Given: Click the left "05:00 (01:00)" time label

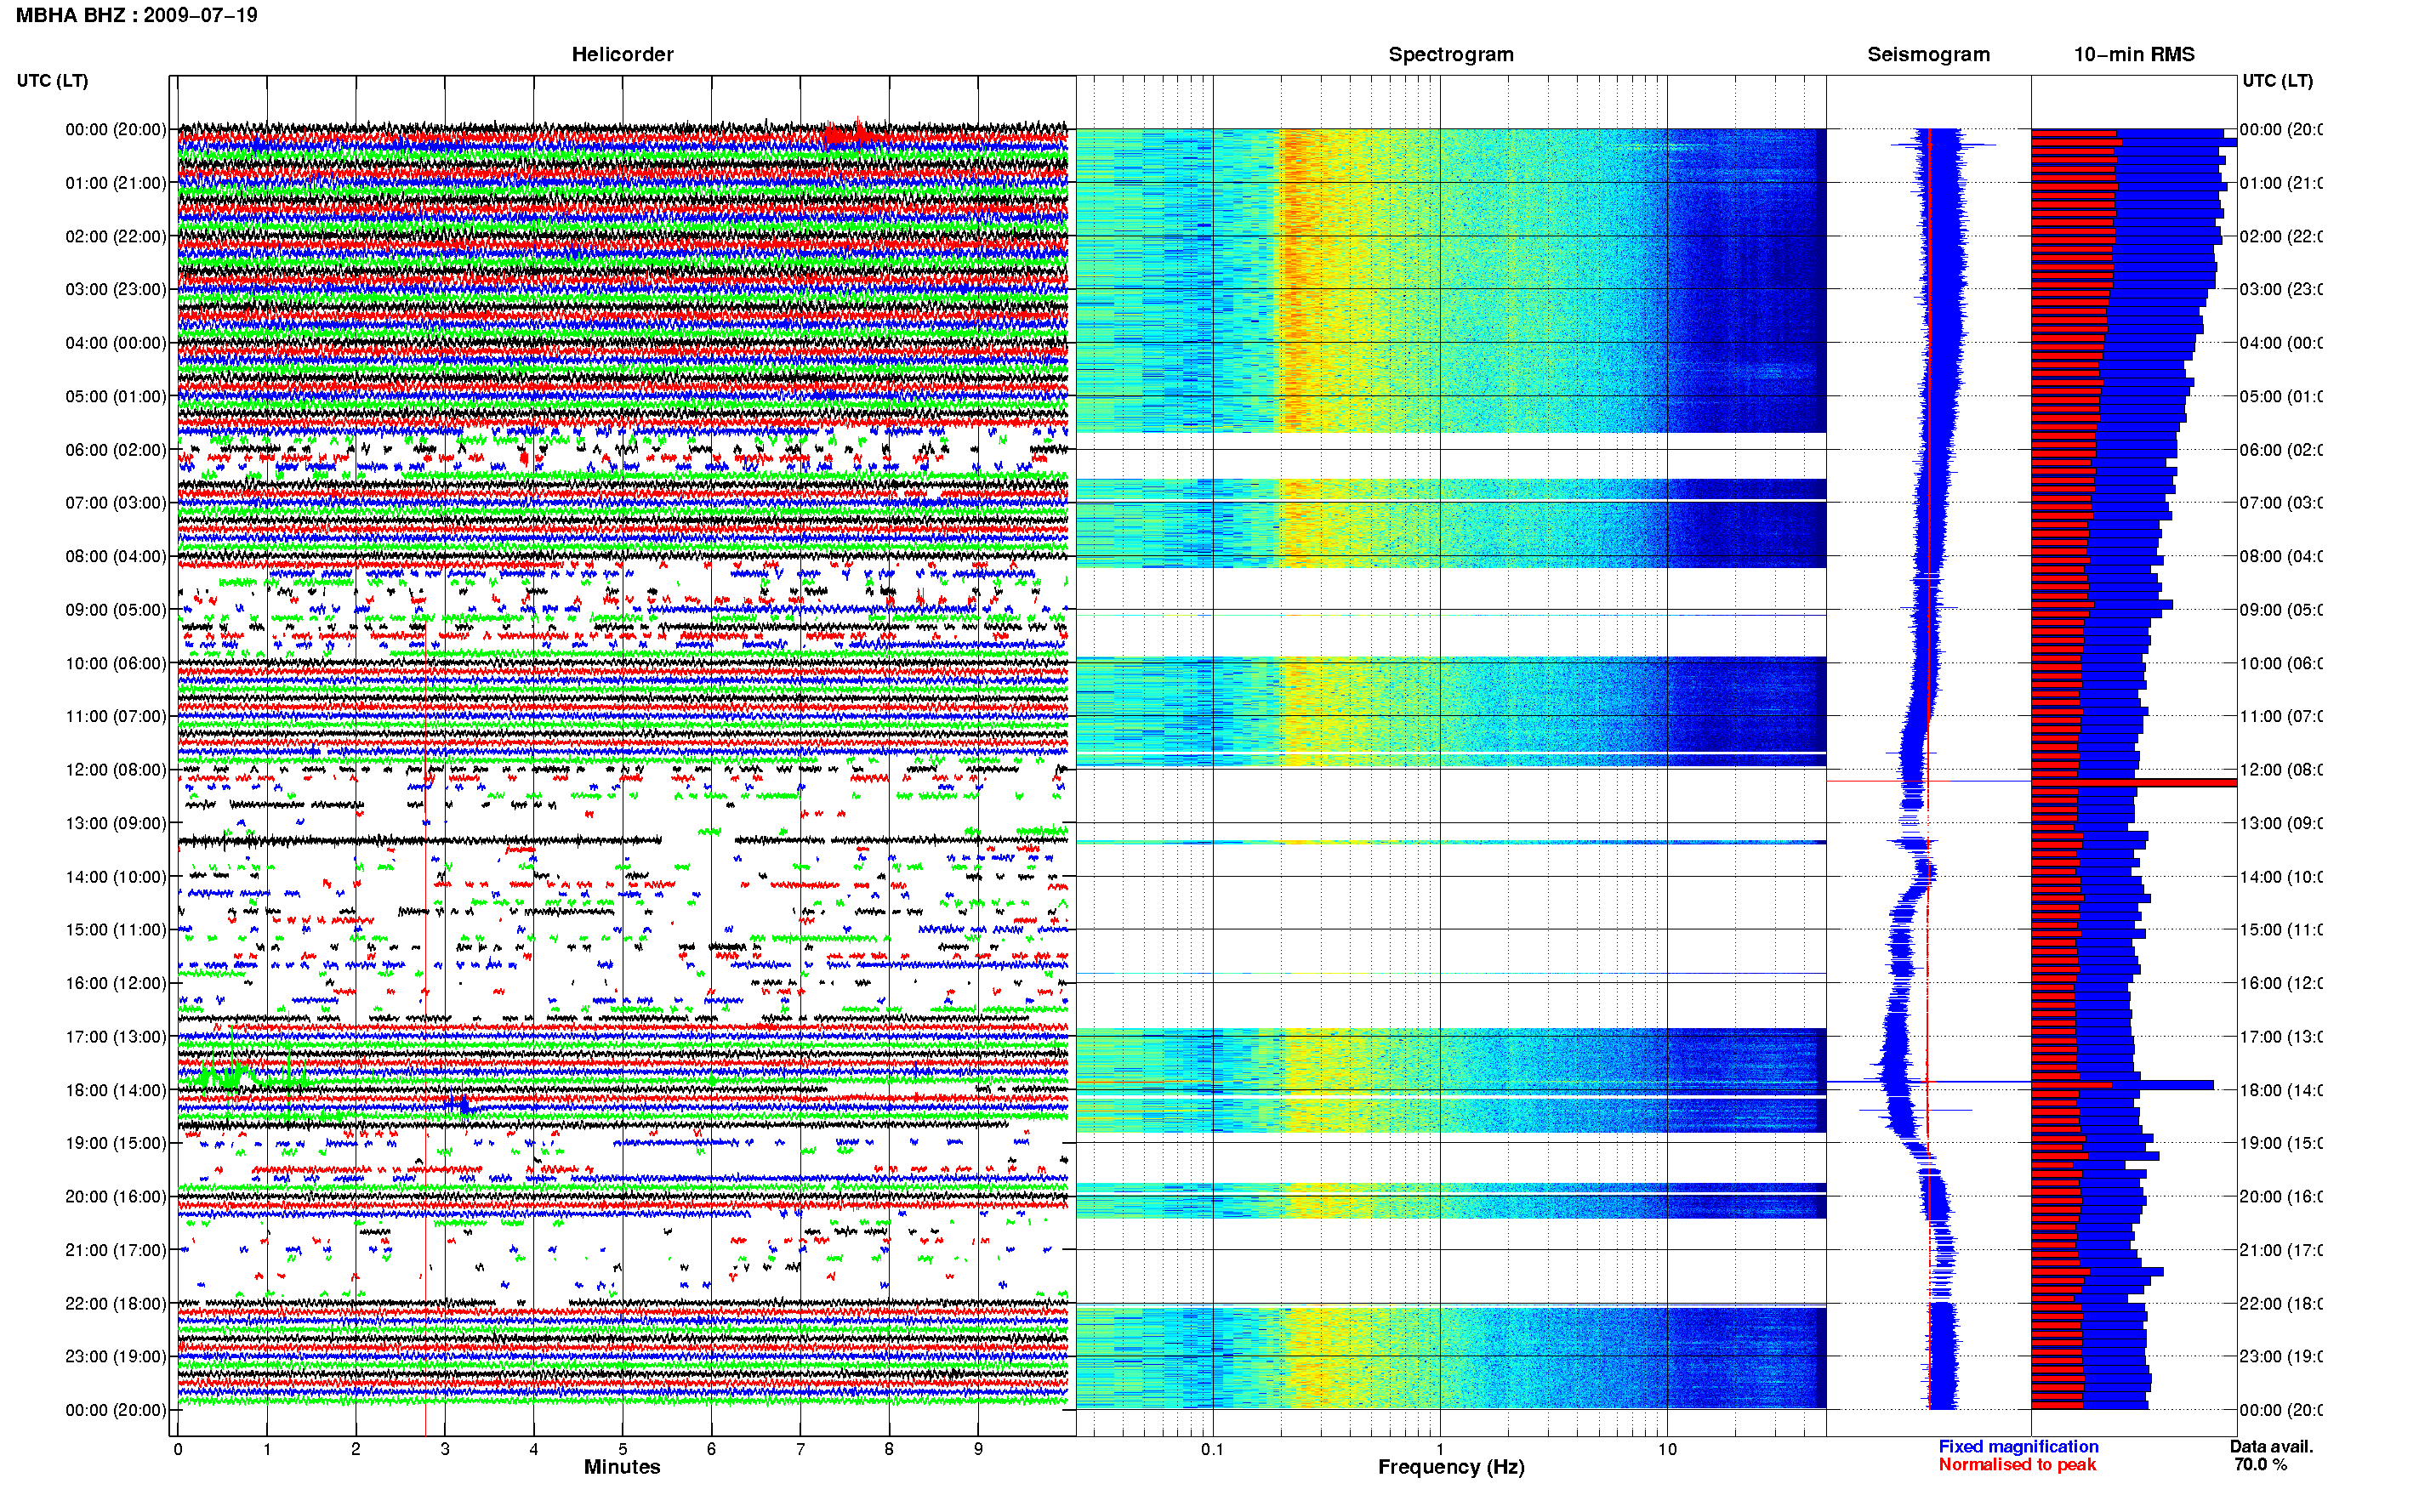Looking at the screenshot, I should tap(116, 396).
